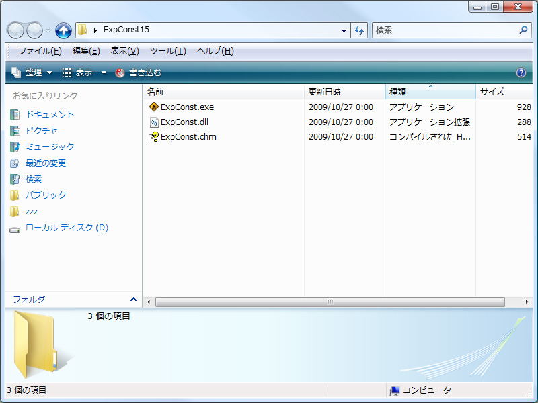Select the ExpConst.exe file name
Viewport: 538px width, 403px height.
[x=187, y=107]
